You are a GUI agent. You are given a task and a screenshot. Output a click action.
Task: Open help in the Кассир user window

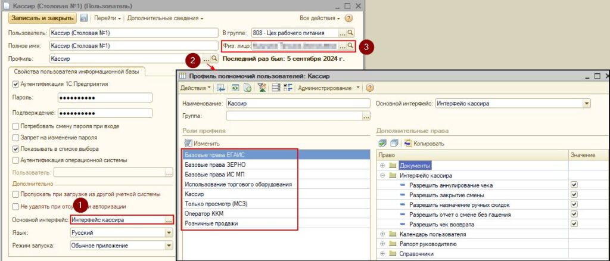click(348, 18)
